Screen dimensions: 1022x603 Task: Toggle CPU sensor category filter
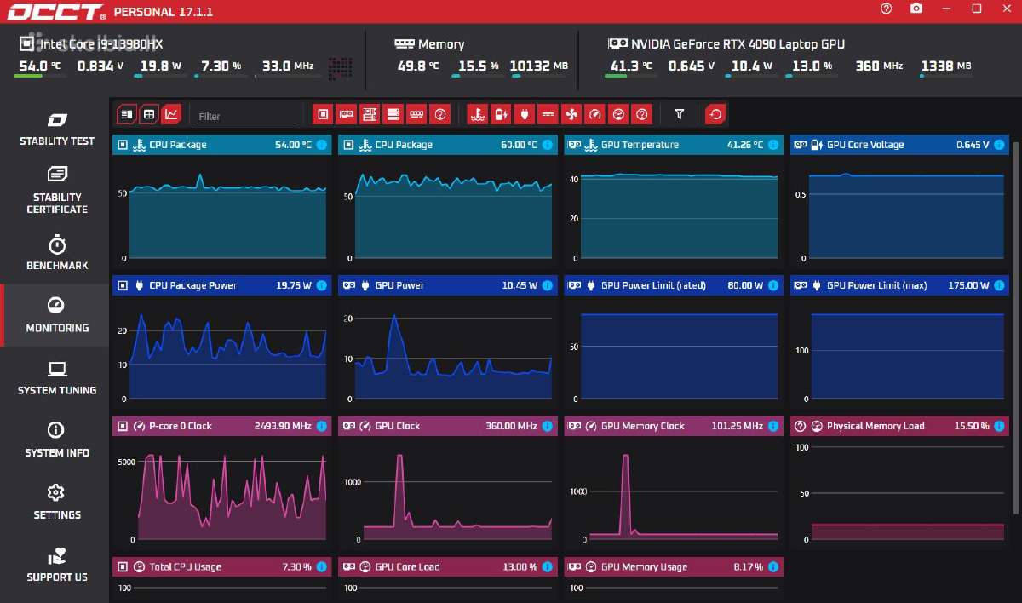pos(323,114)
